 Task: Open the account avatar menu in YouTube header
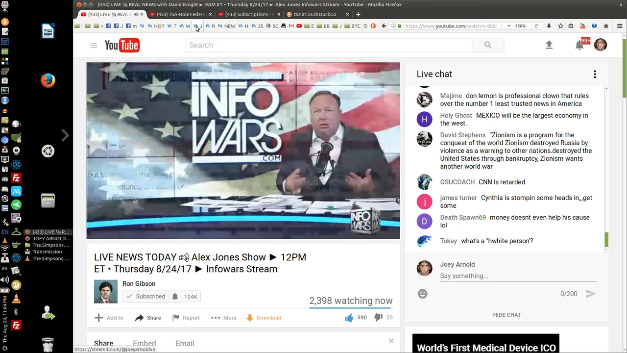(x=601, y=45)
